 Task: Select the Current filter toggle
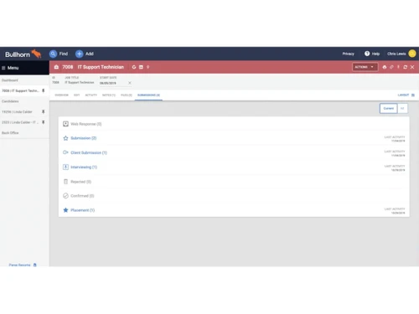pyautogui.click(x=388, y=108)
